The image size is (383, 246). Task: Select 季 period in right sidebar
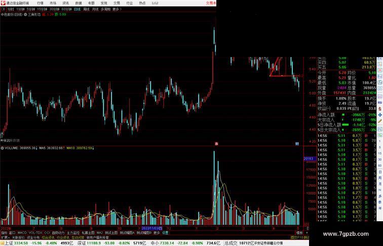tap(380, 202)
